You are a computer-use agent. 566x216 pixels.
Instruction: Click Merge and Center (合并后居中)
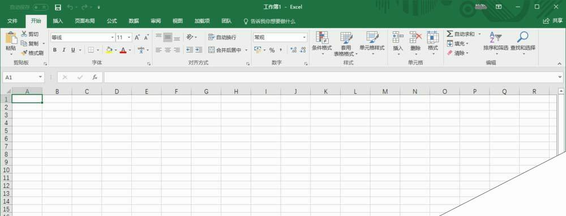pyautogui.click(x=225, y=50)
